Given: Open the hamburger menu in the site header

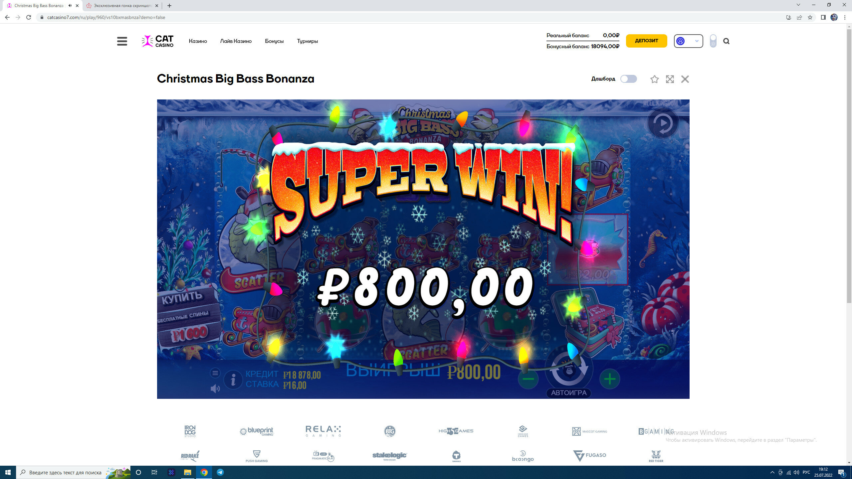Looking at the screenshot, I should (122, 41).
